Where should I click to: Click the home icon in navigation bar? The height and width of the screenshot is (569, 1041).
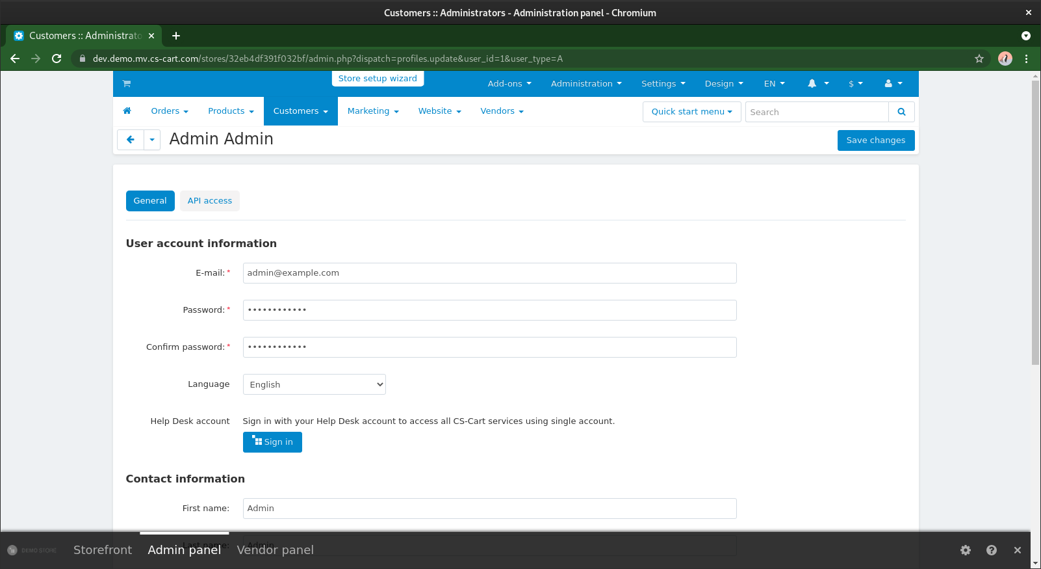127,111
